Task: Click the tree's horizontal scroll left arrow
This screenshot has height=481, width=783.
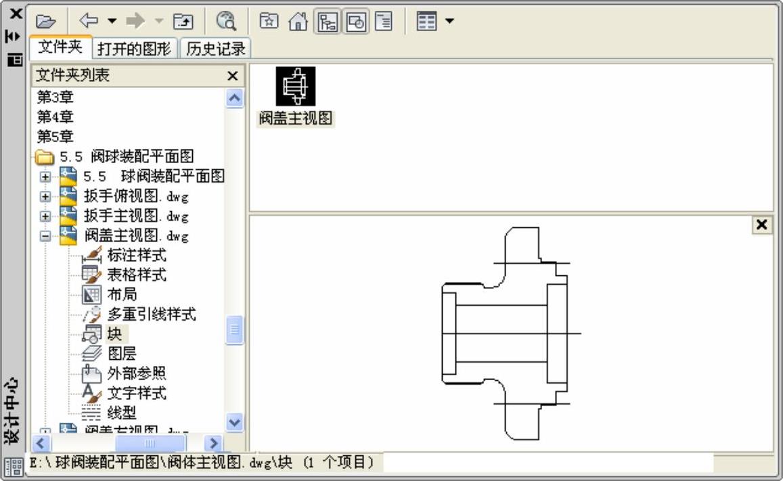Action: pos(41,443)
